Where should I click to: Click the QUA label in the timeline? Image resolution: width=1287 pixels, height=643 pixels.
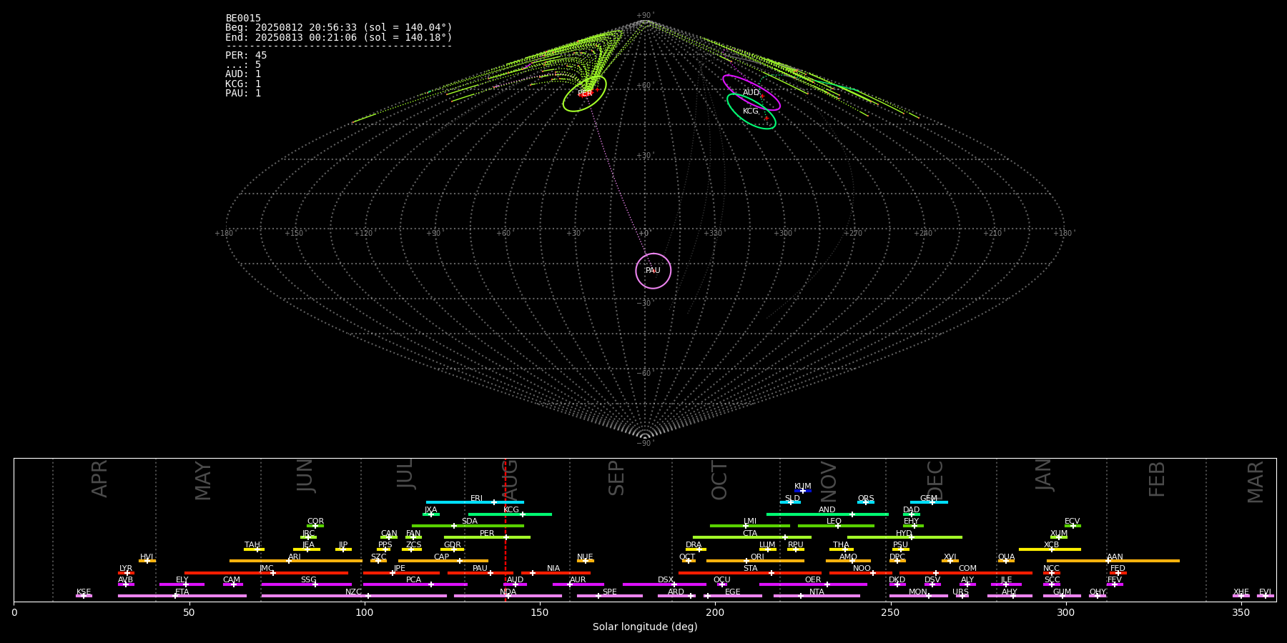[x=1006, y=557]
